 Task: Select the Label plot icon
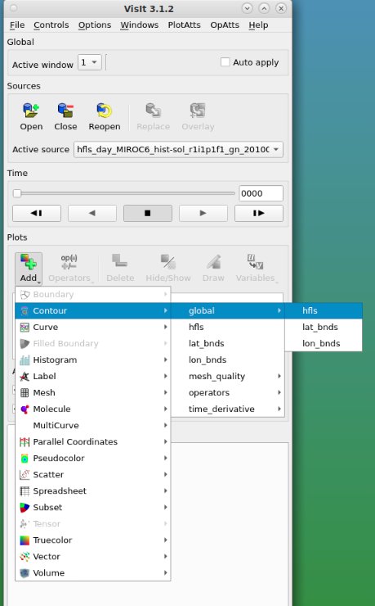click(25, 377)
